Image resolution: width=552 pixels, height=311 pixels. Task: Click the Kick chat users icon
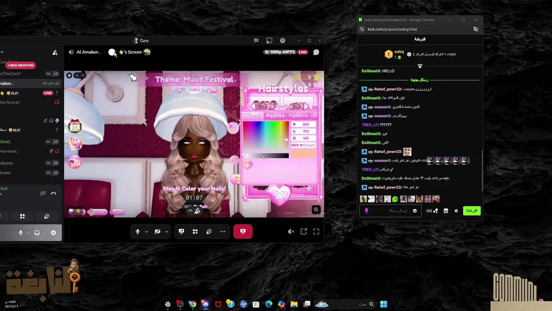tap(436, 211)
